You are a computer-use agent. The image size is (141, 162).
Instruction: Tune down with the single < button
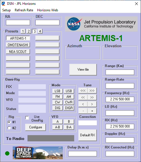pyautogui.click(x=83, y=104)
